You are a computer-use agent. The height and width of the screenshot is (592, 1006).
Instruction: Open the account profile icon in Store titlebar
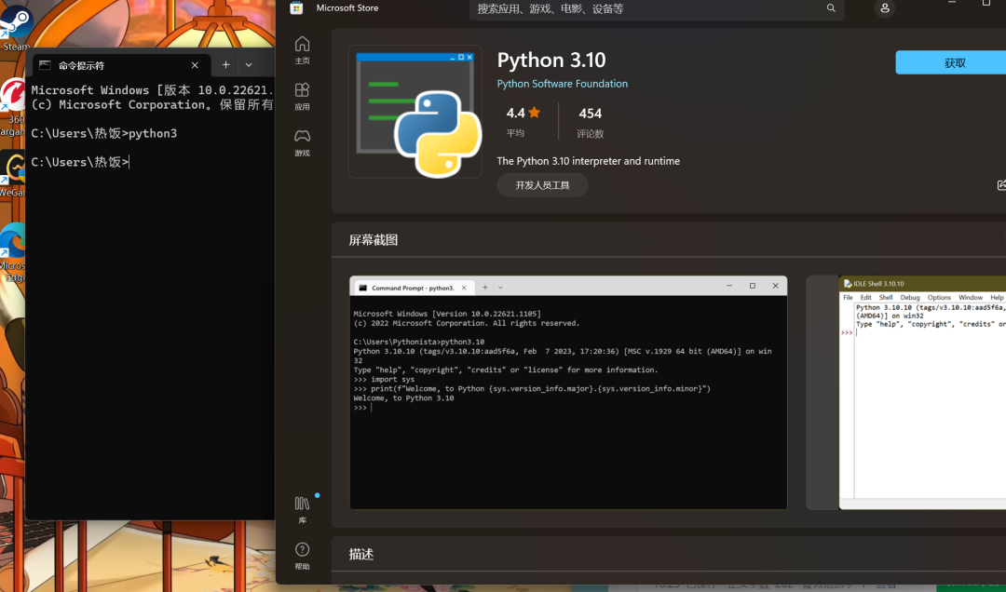click(x=884, y=9)
